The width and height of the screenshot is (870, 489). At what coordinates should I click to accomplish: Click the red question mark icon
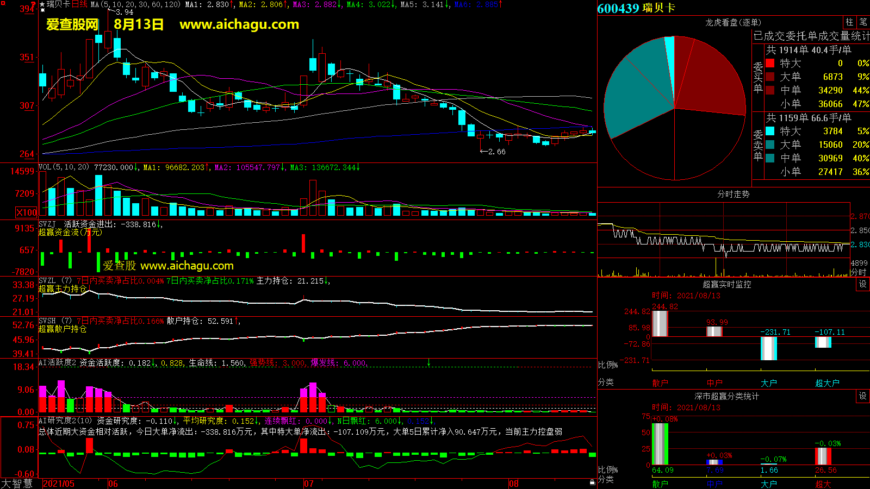tap(34, 5)
